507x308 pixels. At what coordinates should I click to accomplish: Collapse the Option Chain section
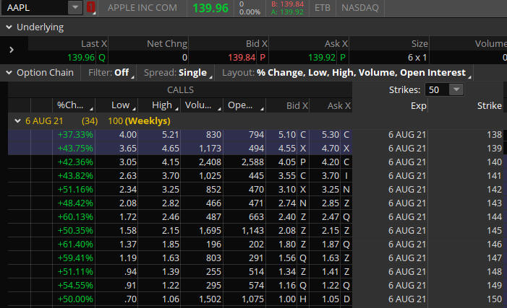pos(8,72)
